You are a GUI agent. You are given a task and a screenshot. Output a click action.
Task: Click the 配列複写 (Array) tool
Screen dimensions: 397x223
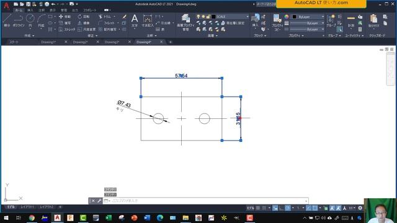coord(107,29)
